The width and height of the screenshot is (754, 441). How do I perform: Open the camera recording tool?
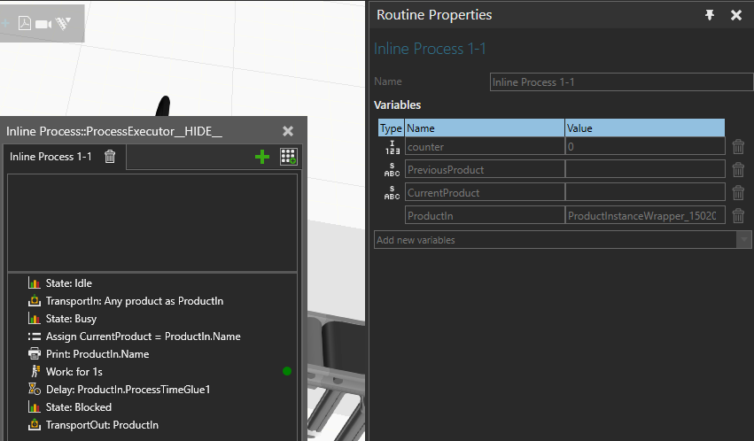pyautogui.click(x=43, y=24)
